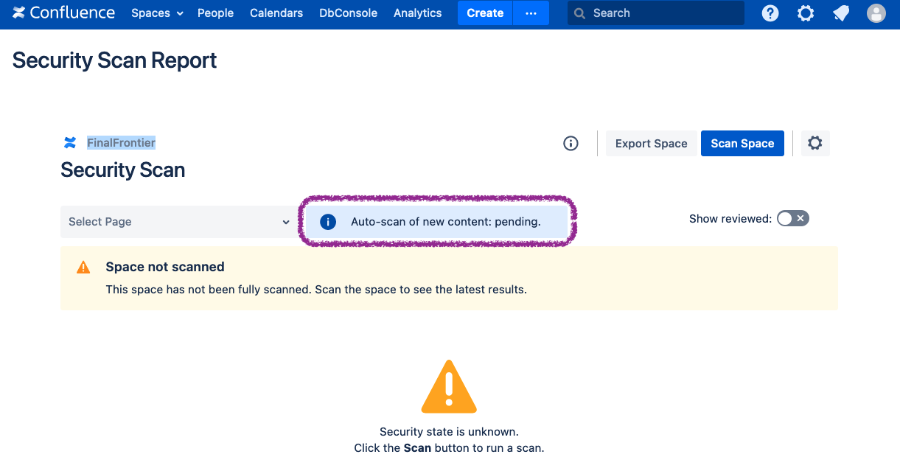Click the Scan Space button
Viewport: 900px width, 471px height.
coord(742,144)
